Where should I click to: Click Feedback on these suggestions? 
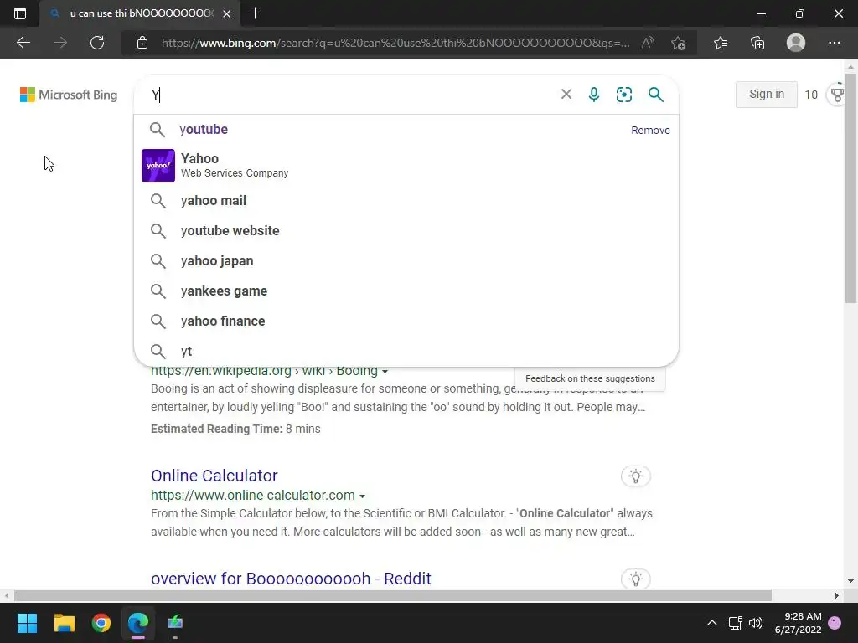tap(590, 378)
